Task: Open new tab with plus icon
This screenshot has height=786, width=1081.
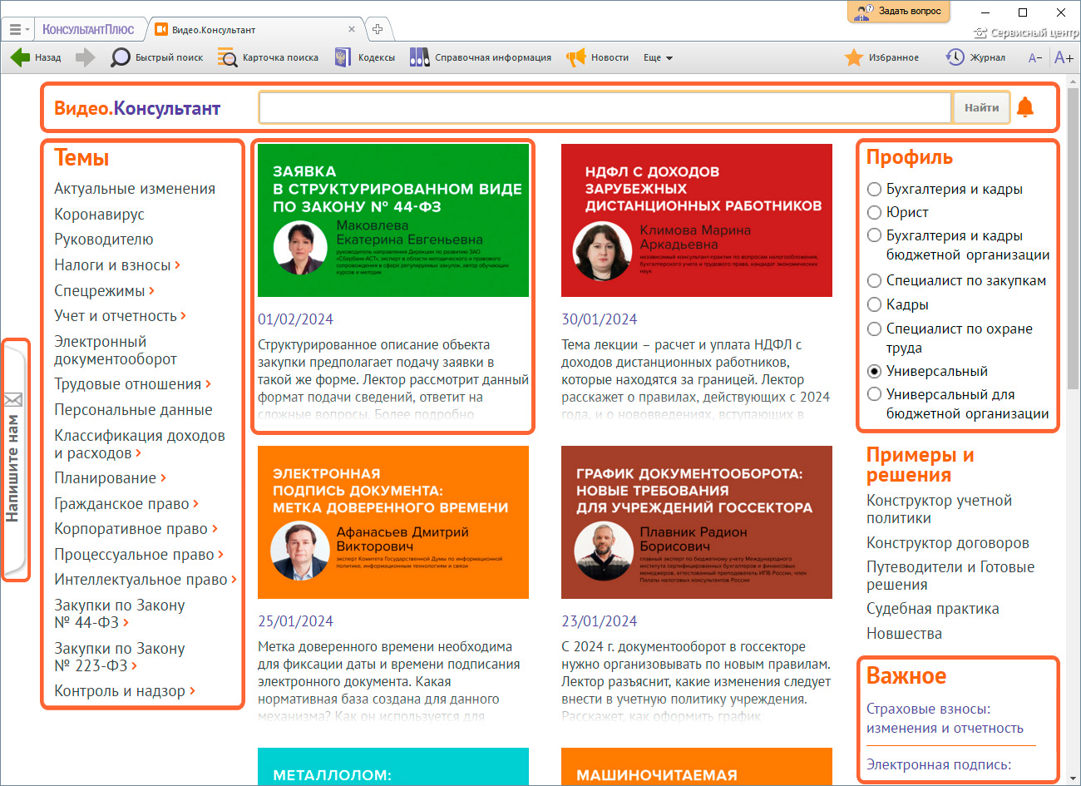Action: 378,29
